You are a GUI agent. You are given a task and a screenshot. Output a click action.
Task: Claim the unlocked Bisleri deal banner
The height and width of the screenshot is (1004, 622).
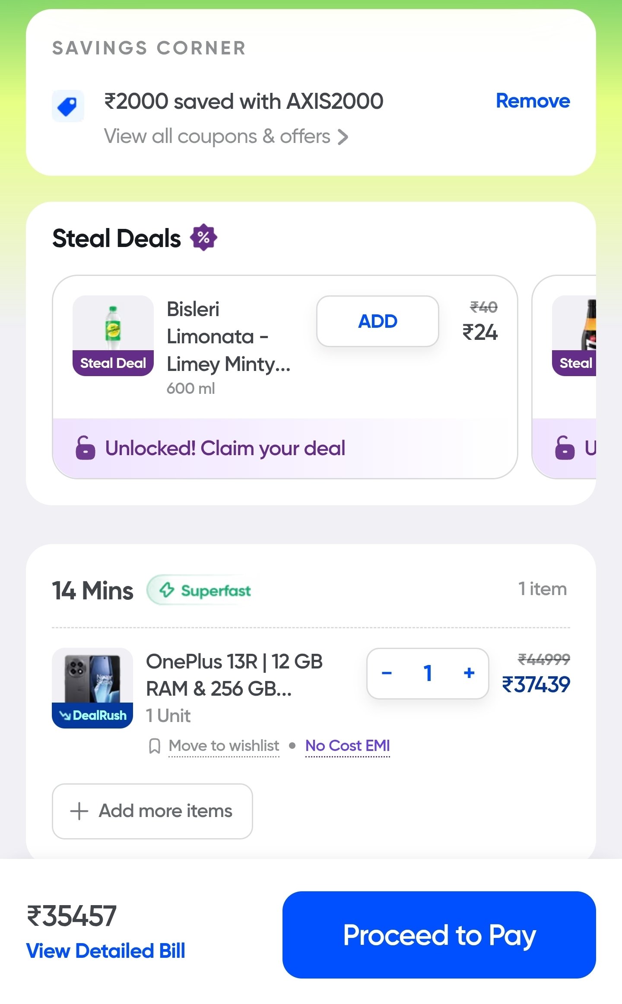[x=225, y=448]
